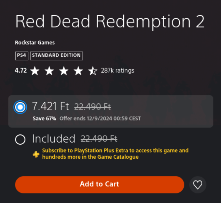221x203 pixels.
Task: Click the wishlist heart icon
Action: 198,185
